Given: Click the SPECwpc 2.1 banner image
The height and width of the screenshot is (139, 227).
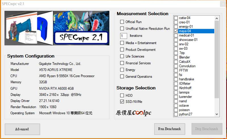Looking at the screenshot, I should coord(57,28).
